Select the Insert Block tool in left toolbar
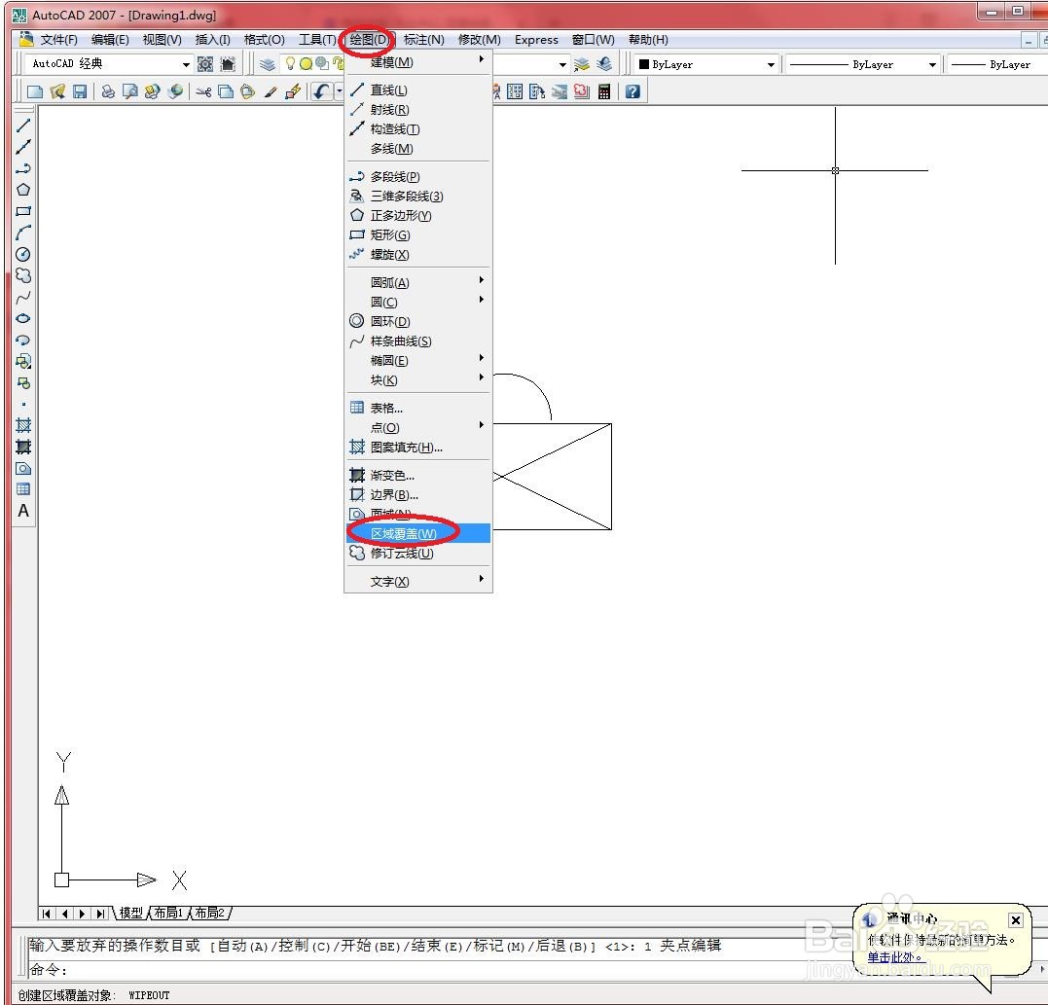This screenshot has width=1048, height=1005. pos(23,362)
